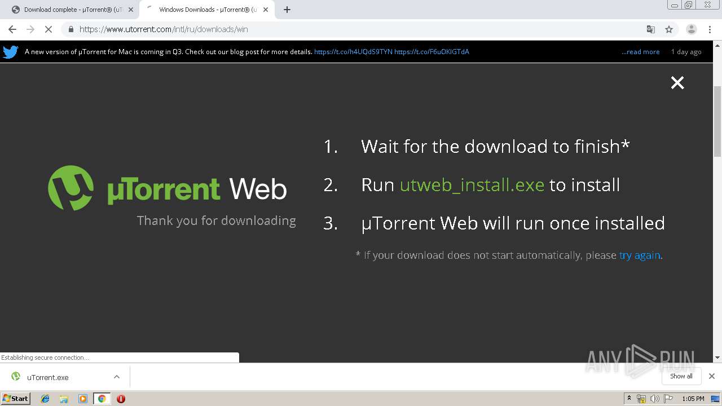Screen dimensions: 722x406
Task: Open the media player taskbar icon
Action: [83, 399]
